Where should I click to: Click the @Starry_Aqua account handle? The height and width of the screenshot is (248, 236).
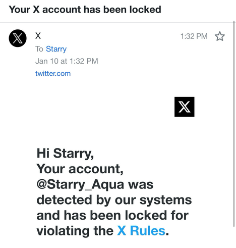(x=80, y=184)
